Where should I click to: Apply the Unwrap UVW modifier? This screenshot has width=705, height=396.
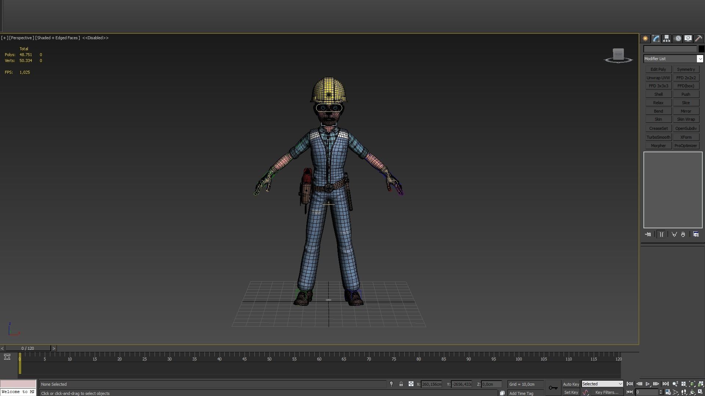(x=658, y=78)
